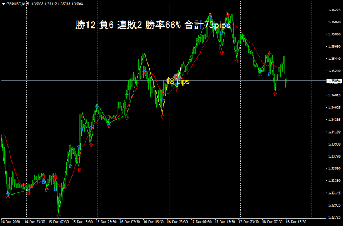The height and width of the screenshot is (226, 343).
Task: Open the chart menu triangle beside GBPUSD,M15
Action: point(3,4)
